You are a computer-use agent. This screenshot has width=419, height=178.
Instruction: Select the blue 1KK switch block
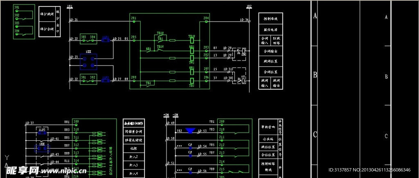pyautogui.click(x=88, y=61)
